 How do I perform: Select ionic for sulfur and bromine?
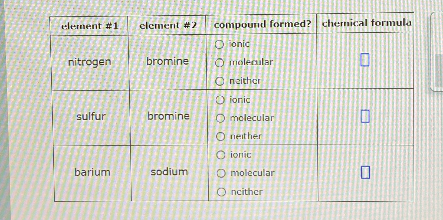(221, 100)
